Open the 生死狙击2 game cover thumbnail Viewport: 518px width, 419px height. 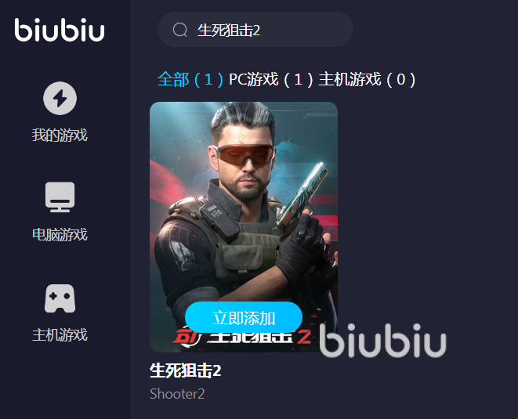pos(244,227)
